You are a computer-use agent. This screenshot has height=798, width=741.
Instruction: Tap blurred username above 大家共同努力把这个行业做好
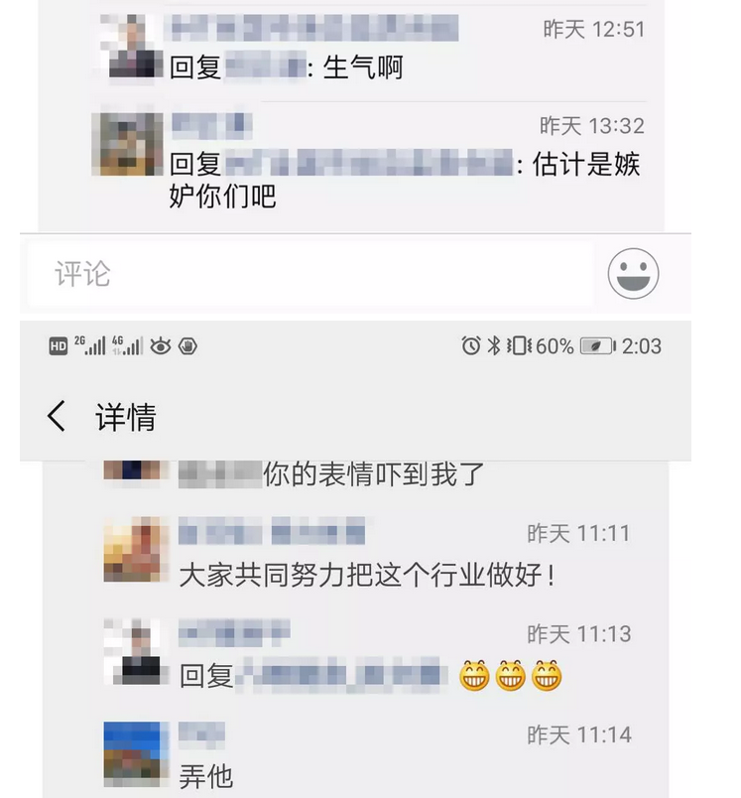coord(272,531)
